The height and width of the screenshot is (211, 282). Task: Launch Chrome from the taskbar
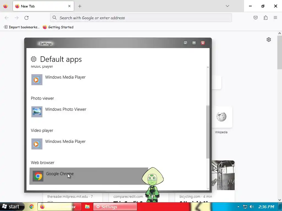pos(32,207)
